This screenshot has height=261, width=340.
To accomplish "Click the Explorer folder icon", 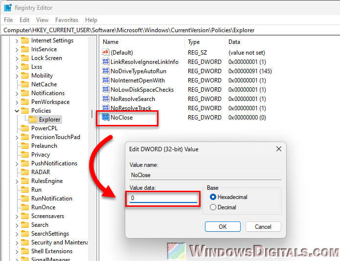I will tap(33, 120).
